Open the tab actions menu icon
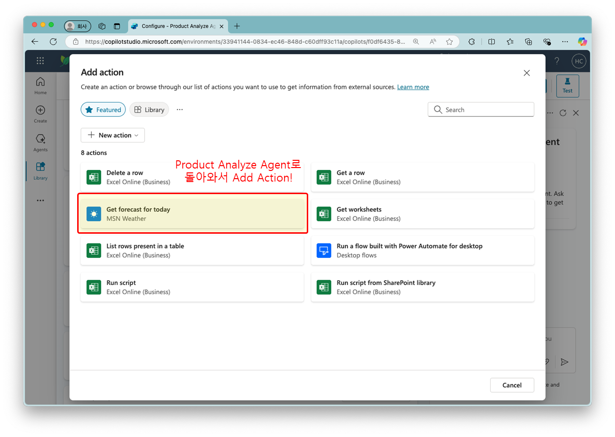This screenshot has height=437, width=615. click(x=117, y=26)
